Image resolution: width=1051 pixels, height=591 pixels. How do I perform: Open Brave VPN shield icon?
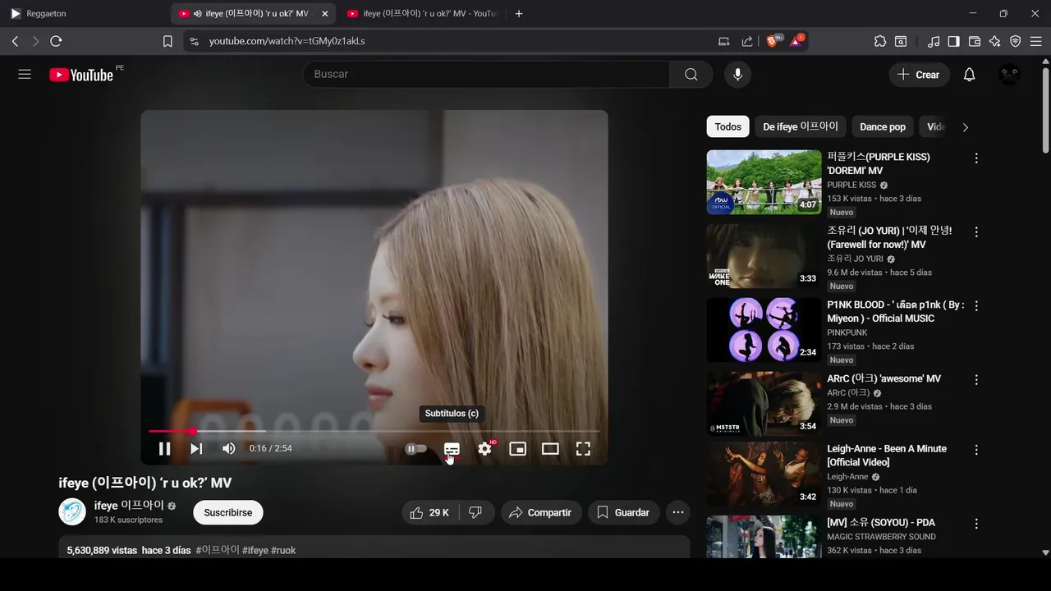click(1016, 41)
